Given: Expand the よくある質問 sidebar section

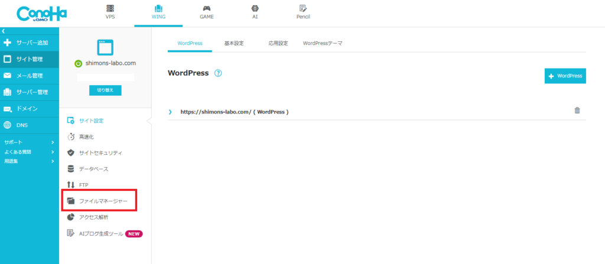Looking at the screenshot, I should tap(52, 152).
